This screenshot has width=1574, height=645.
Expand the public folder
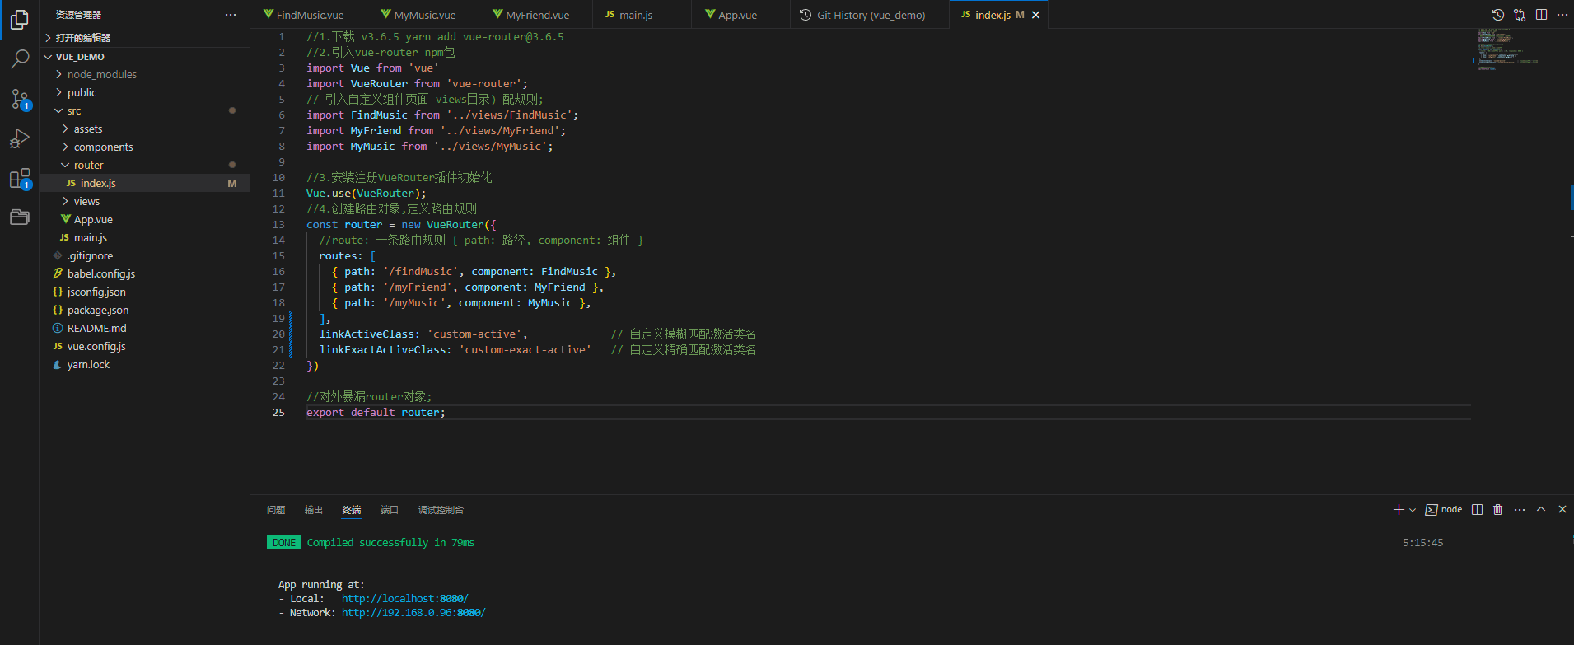pos(144,93)
